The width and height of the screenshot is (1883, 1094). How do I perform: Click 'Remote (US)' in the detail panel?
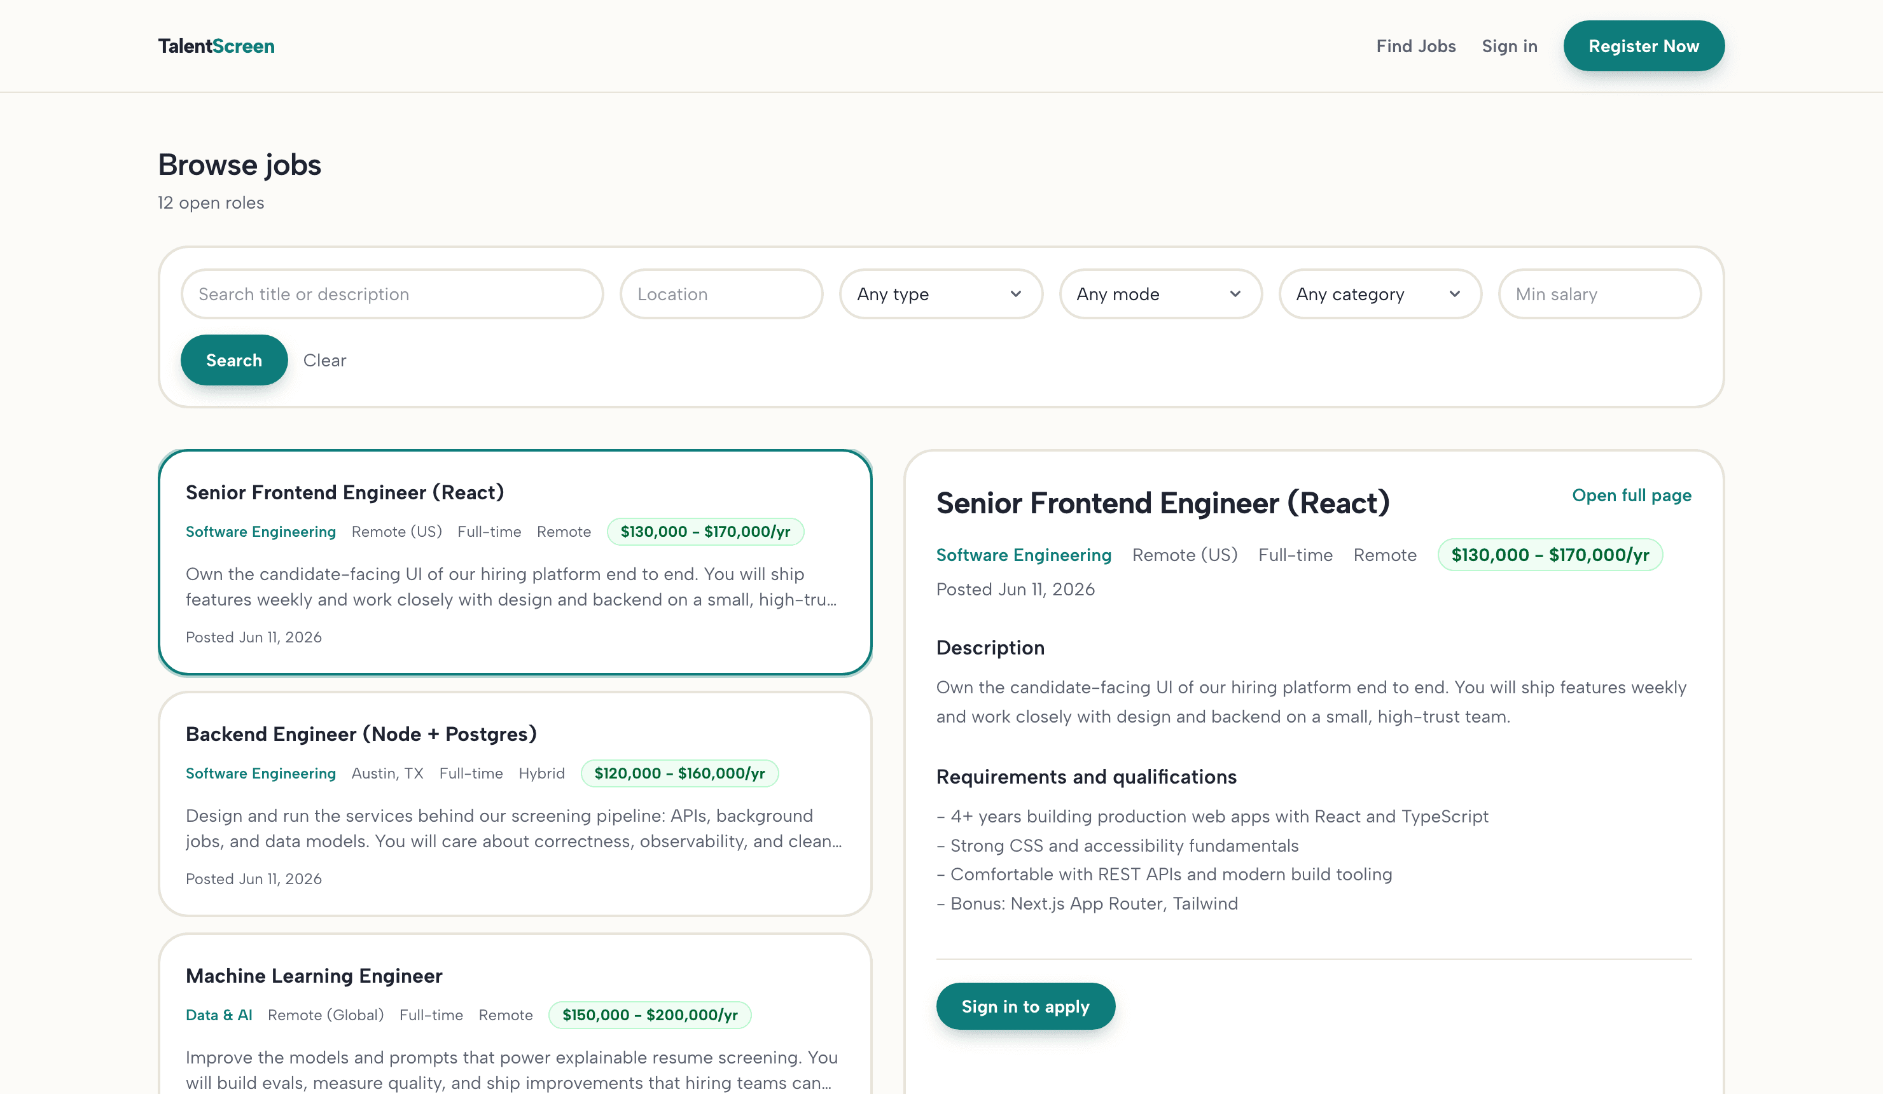(x=1185, y=555)
